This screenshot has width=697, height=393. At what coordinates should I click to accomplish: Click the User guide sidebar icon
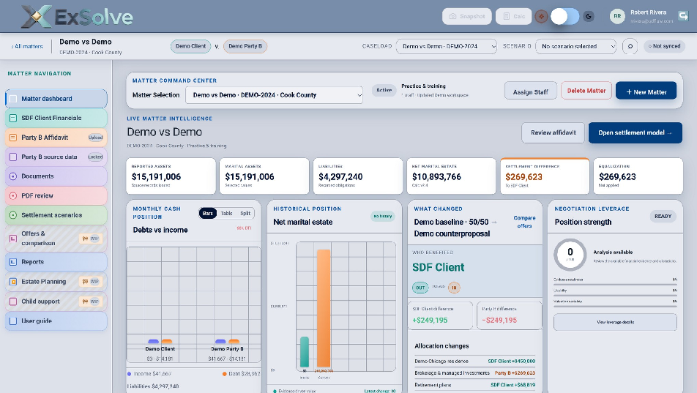pos(13,321)
